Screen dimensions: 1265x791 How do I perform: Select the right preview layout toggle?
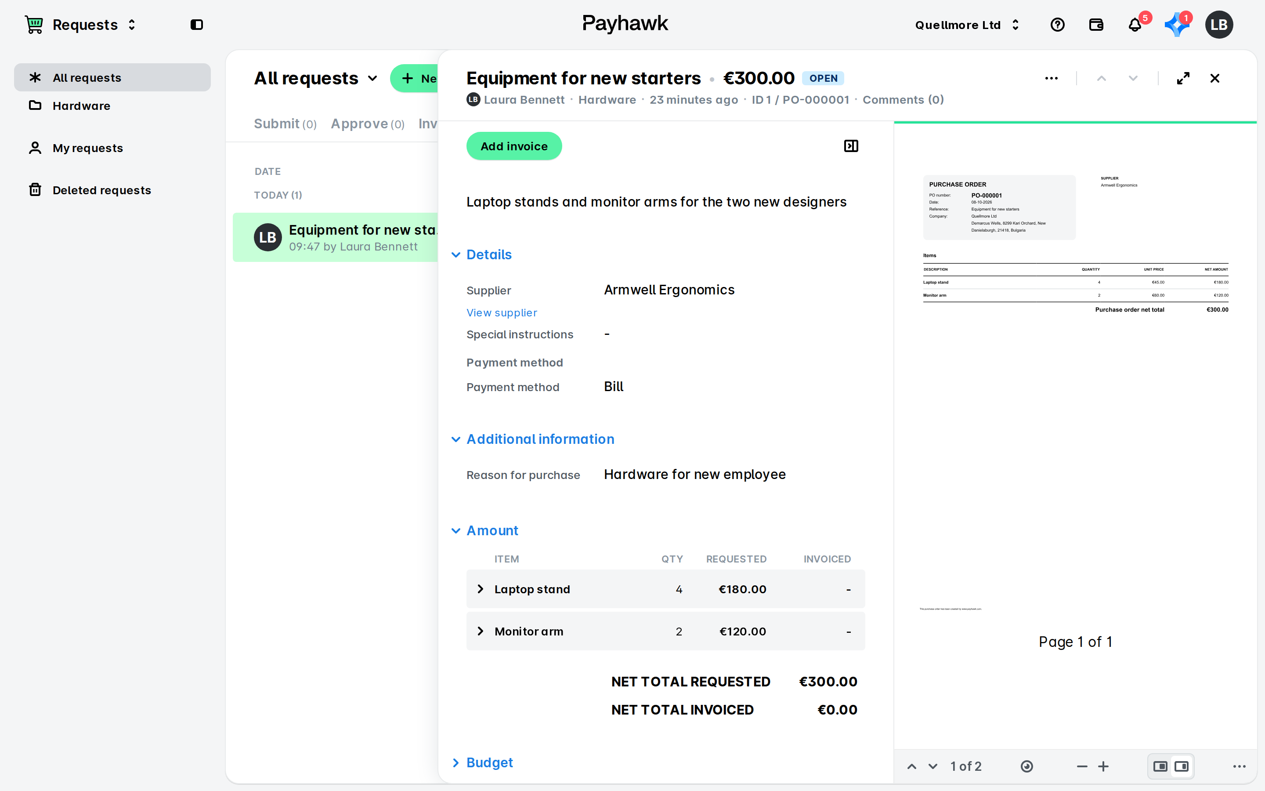coord(1182,766)
